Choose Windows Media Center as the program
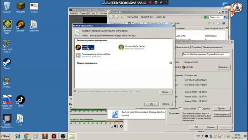The width and height of the screenshot is (248, 140). (x=132, y=47)
